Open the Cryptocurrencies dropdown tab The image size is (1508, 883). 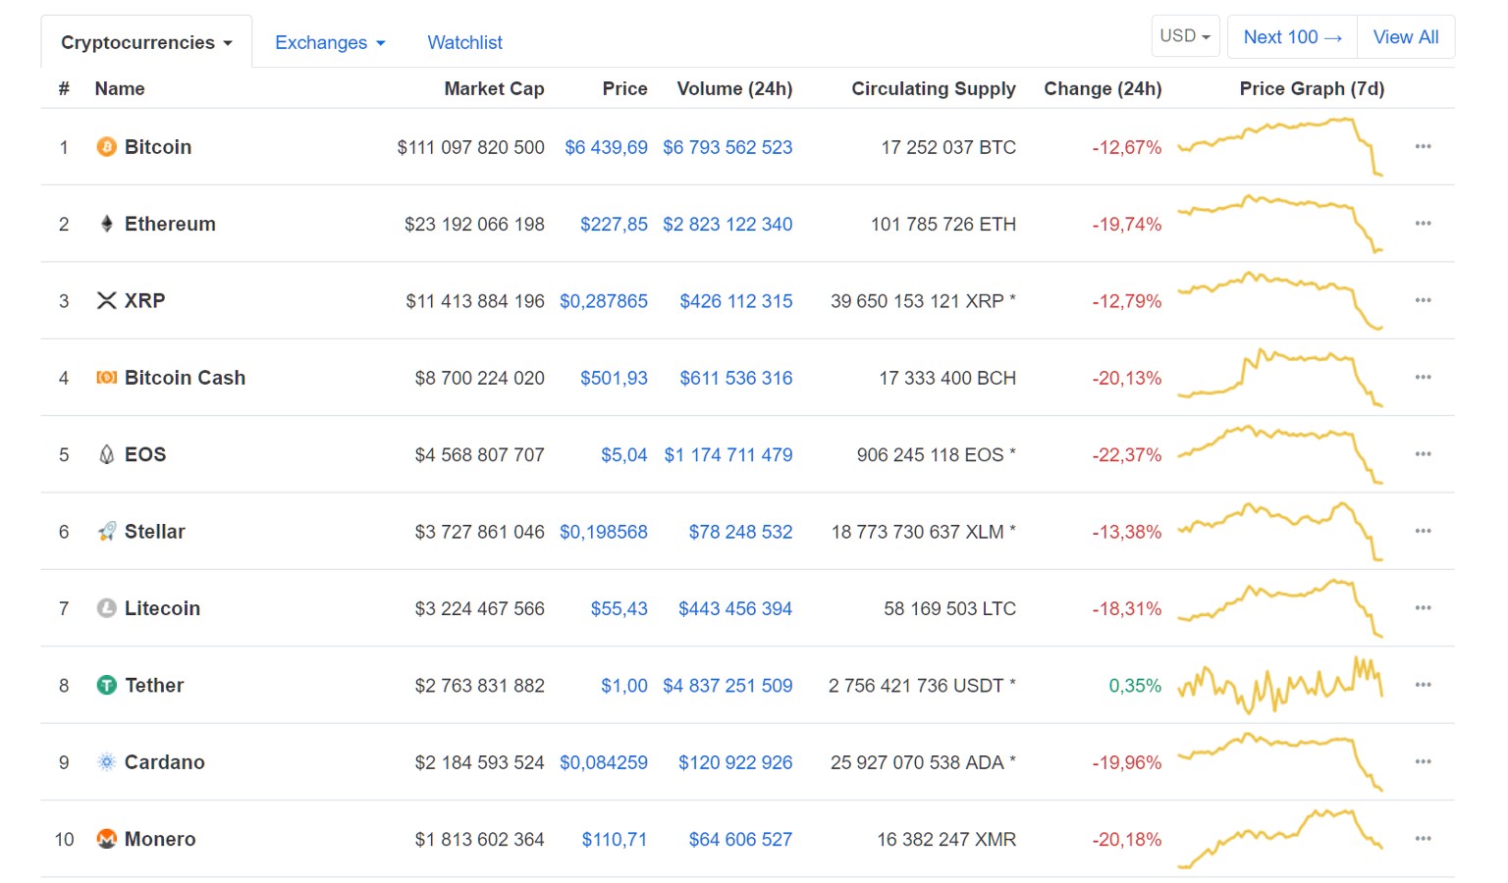pos(146,42)
